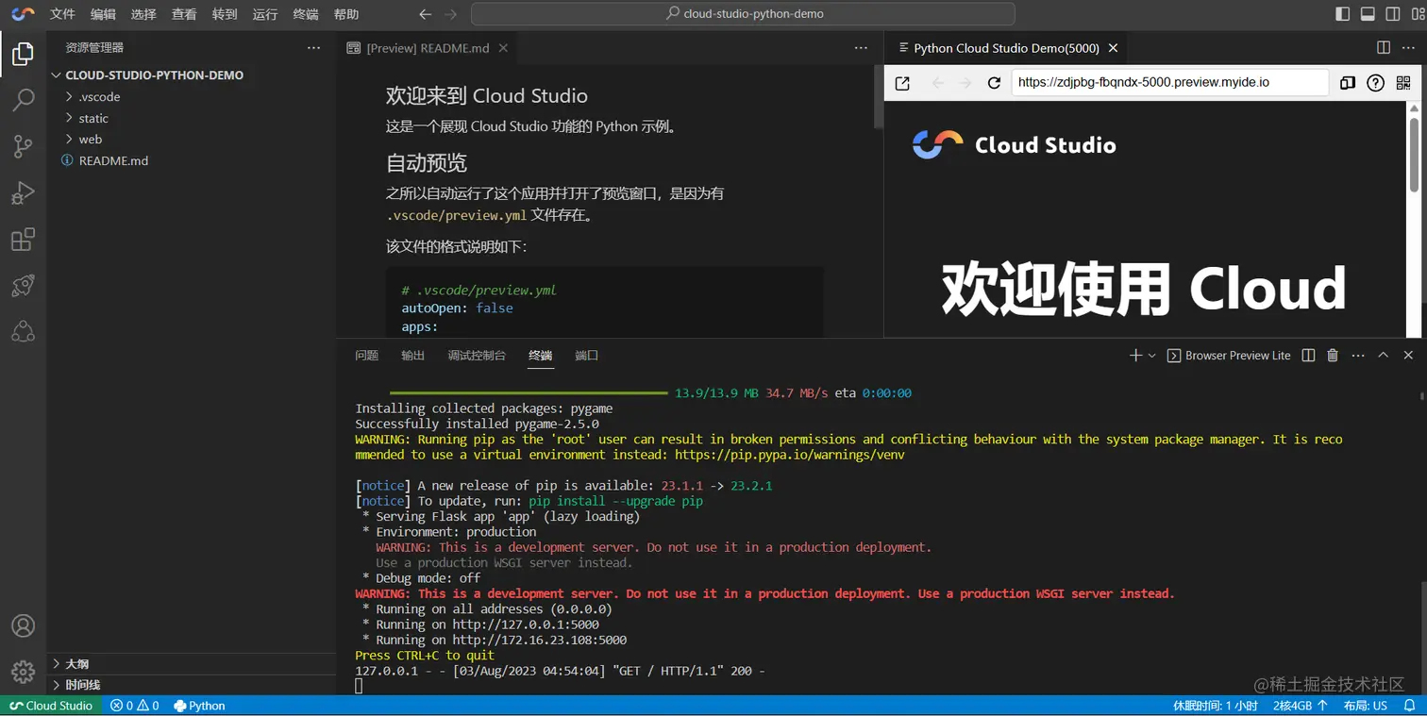Open the 编辑 menu
This screenshot has height=716, width=1427.
[x=103, y=14]
